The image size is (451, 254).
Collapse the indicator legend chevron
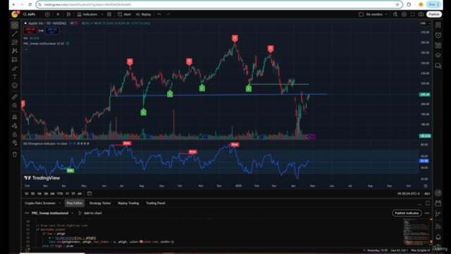[x=26, y=49]
